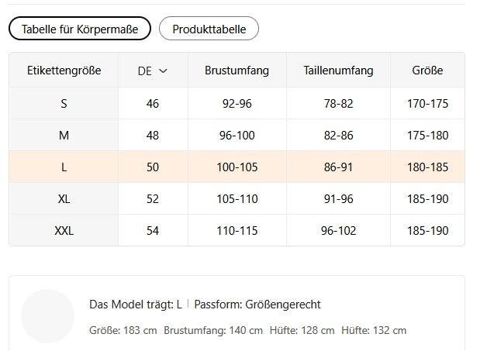Click DE size 54 cell
The height and width of the screenshot is (351, 487).
pos(152,230)
